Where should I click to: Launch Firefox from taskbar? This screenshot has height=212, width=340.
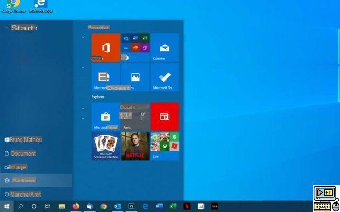[76, 206]
